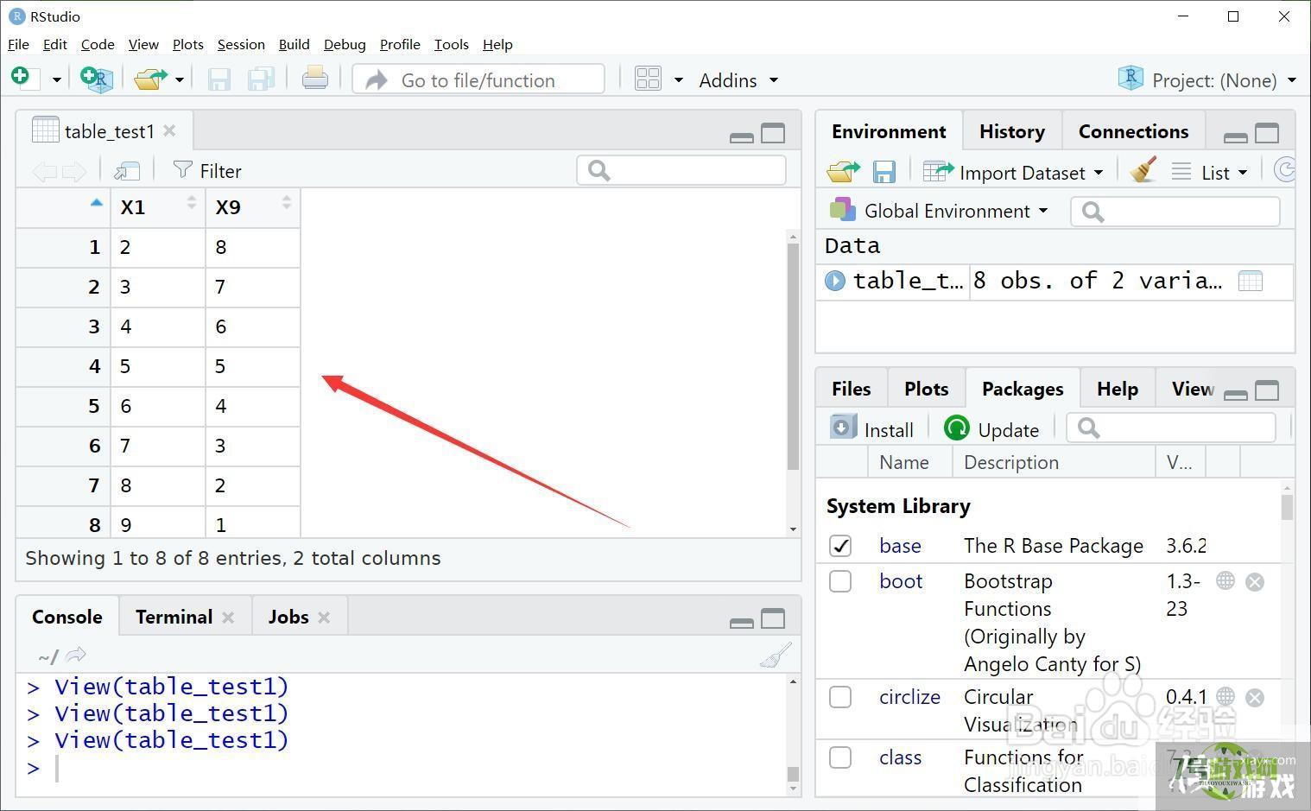Image resolution: width=1311 pixels, height=811 pixels.
Task: Switch to the History tab
Action: pyautogui.click(x=1012, y=131)
